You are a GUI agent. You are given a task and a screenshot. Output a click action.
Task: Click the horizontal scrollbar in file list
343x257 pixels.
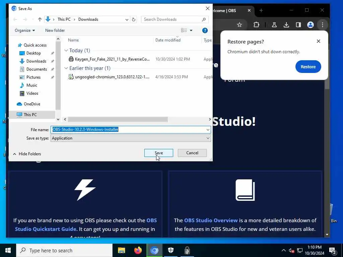118,119
